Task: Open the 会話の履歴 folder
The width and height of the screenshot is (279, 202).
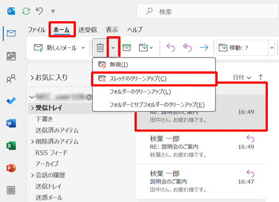Action: coord(50,175)
